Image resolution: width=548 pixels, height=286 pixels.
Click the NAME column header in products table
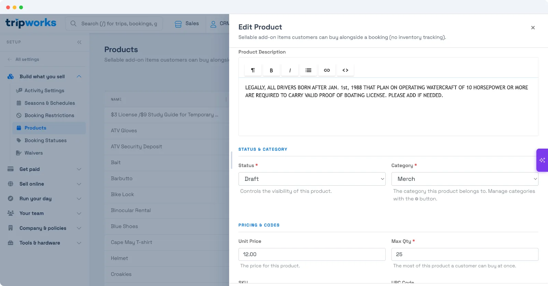[116, 99]
